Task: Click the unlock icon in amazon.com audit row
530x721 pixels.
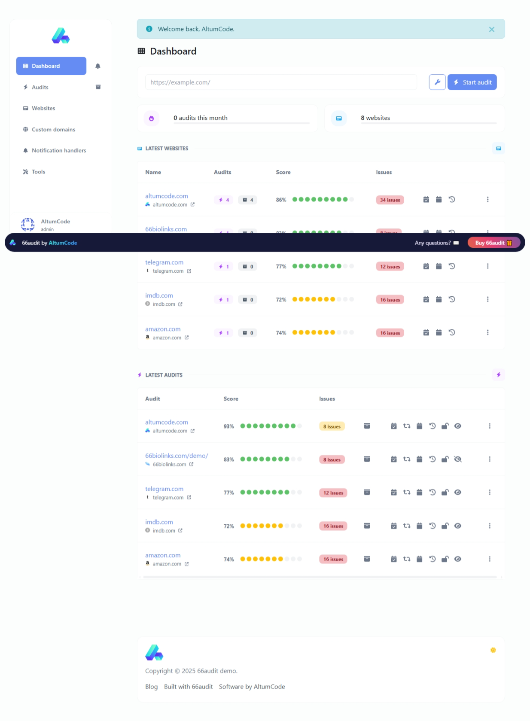Action: click(445, 559)
